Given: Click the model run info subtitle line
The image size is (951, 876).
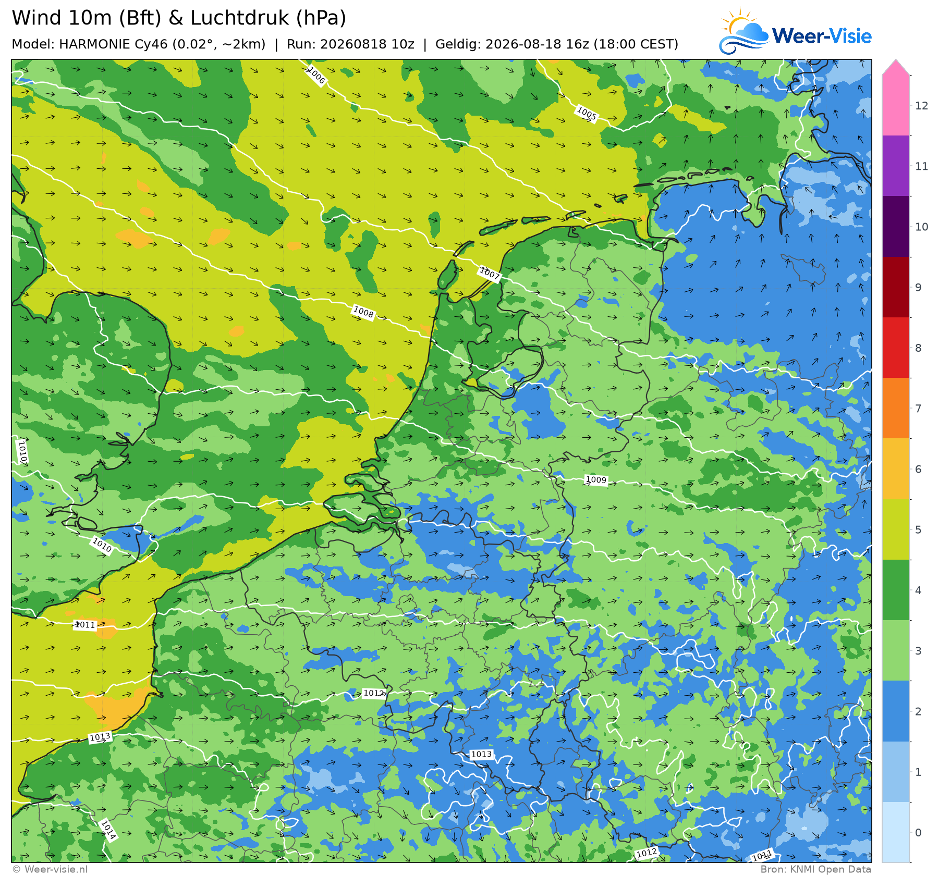Looking at the screenshot, I should (345, 44).
